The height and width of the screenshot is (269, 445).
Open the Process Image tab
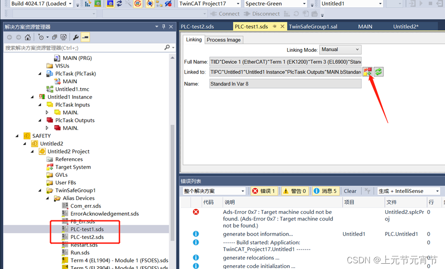[x=224, y=40]
